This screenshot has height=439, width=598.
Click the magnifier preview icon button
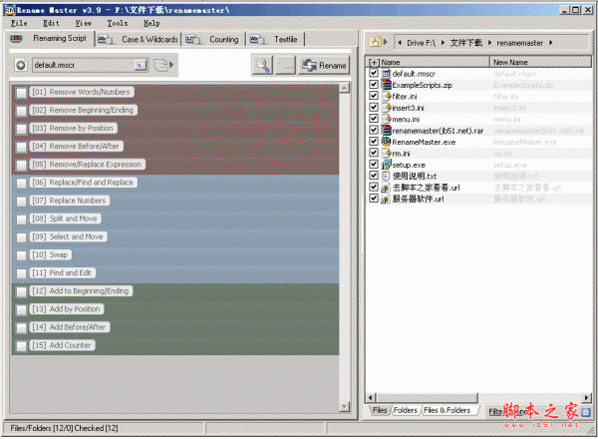tap(262, 65)
